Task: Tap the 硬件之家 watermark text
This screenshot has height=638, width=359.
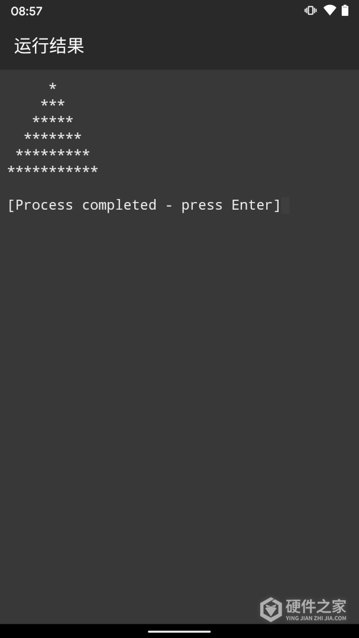Action: (316, 606)
